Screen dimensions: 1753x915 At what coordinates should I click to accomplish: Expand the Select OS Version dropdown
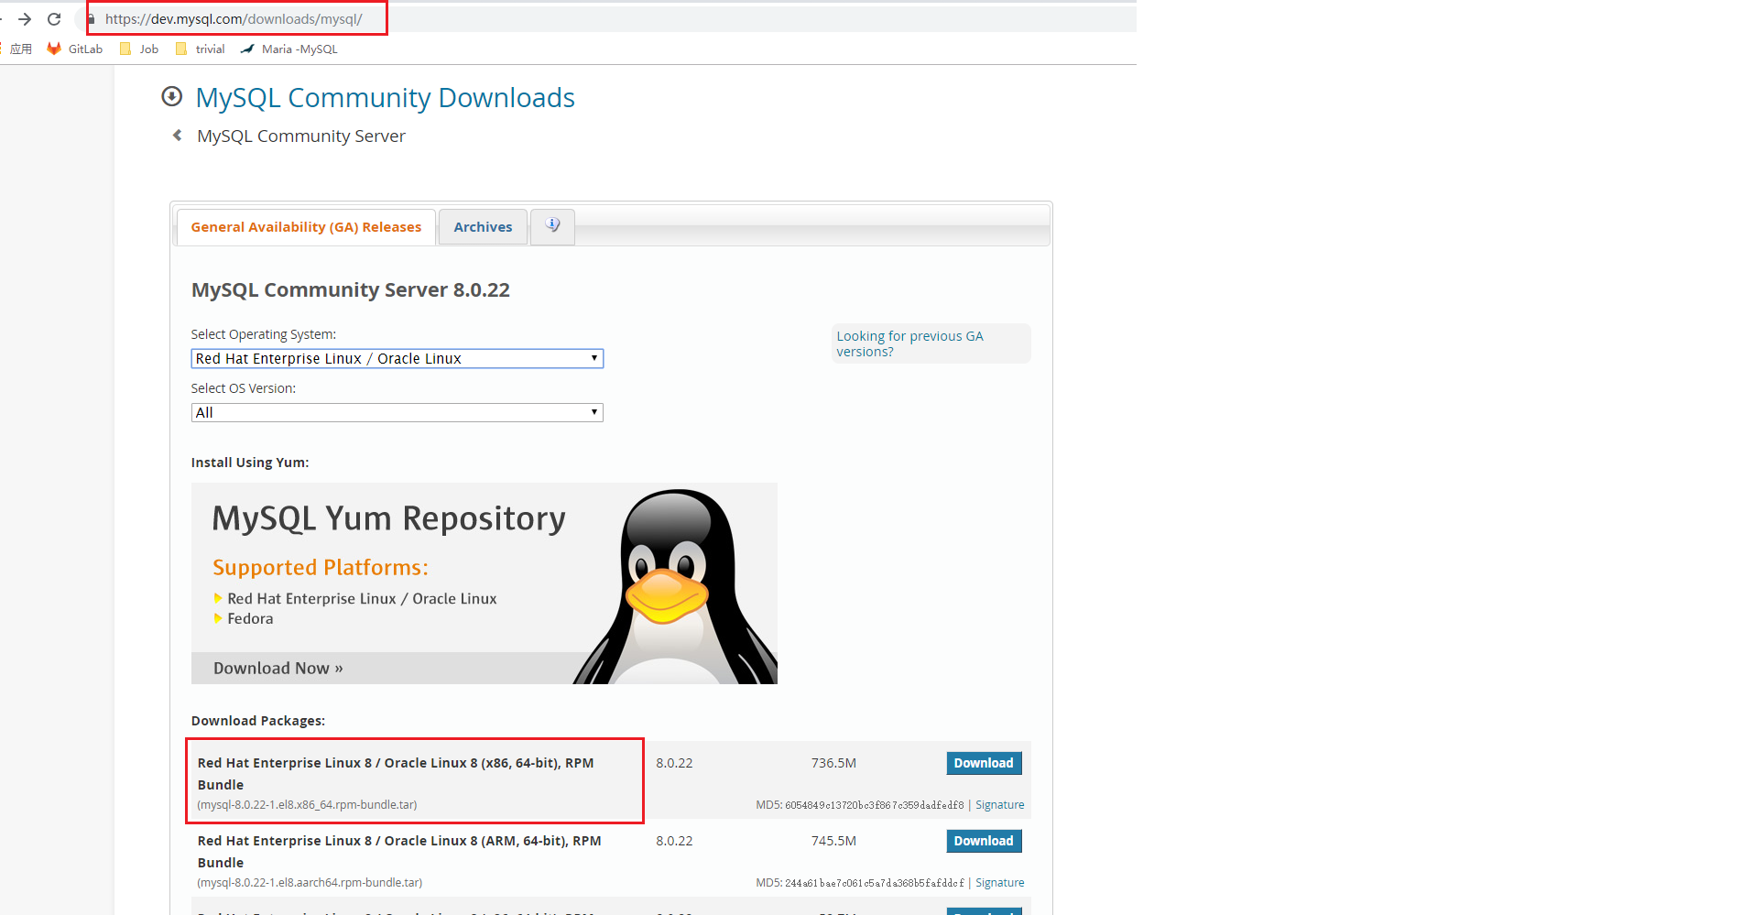[x=397, y=412]
